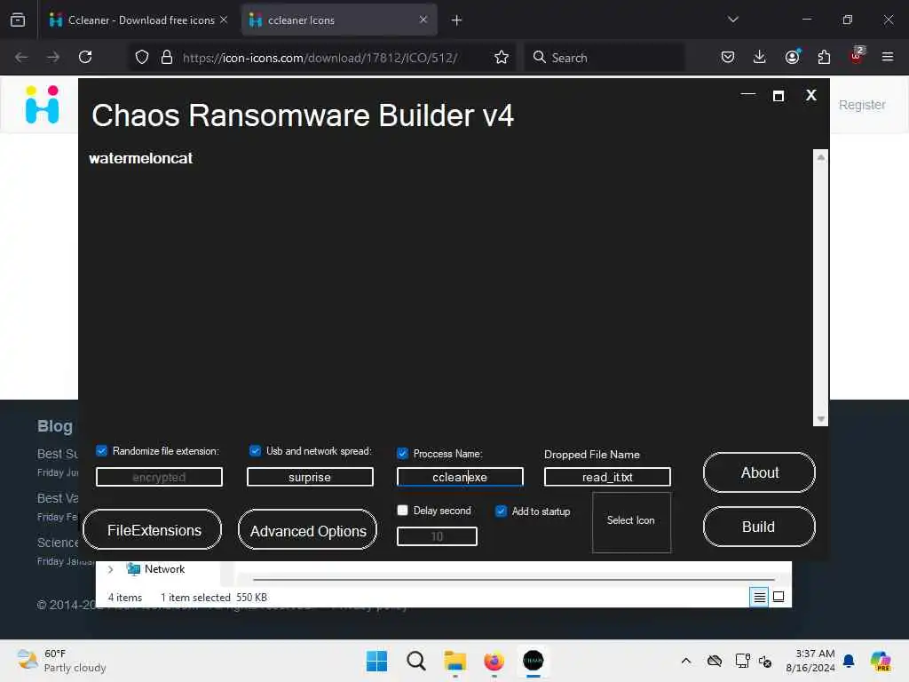The width and height of the screenshot is (909, 682).
Task: Open Firefox account icon
Action: (x=792, y=57)
